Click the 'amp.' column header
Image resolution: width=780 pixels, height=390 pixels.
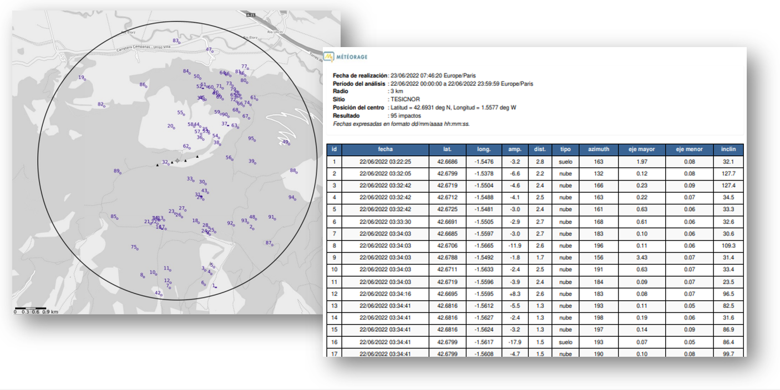point(515,149)
